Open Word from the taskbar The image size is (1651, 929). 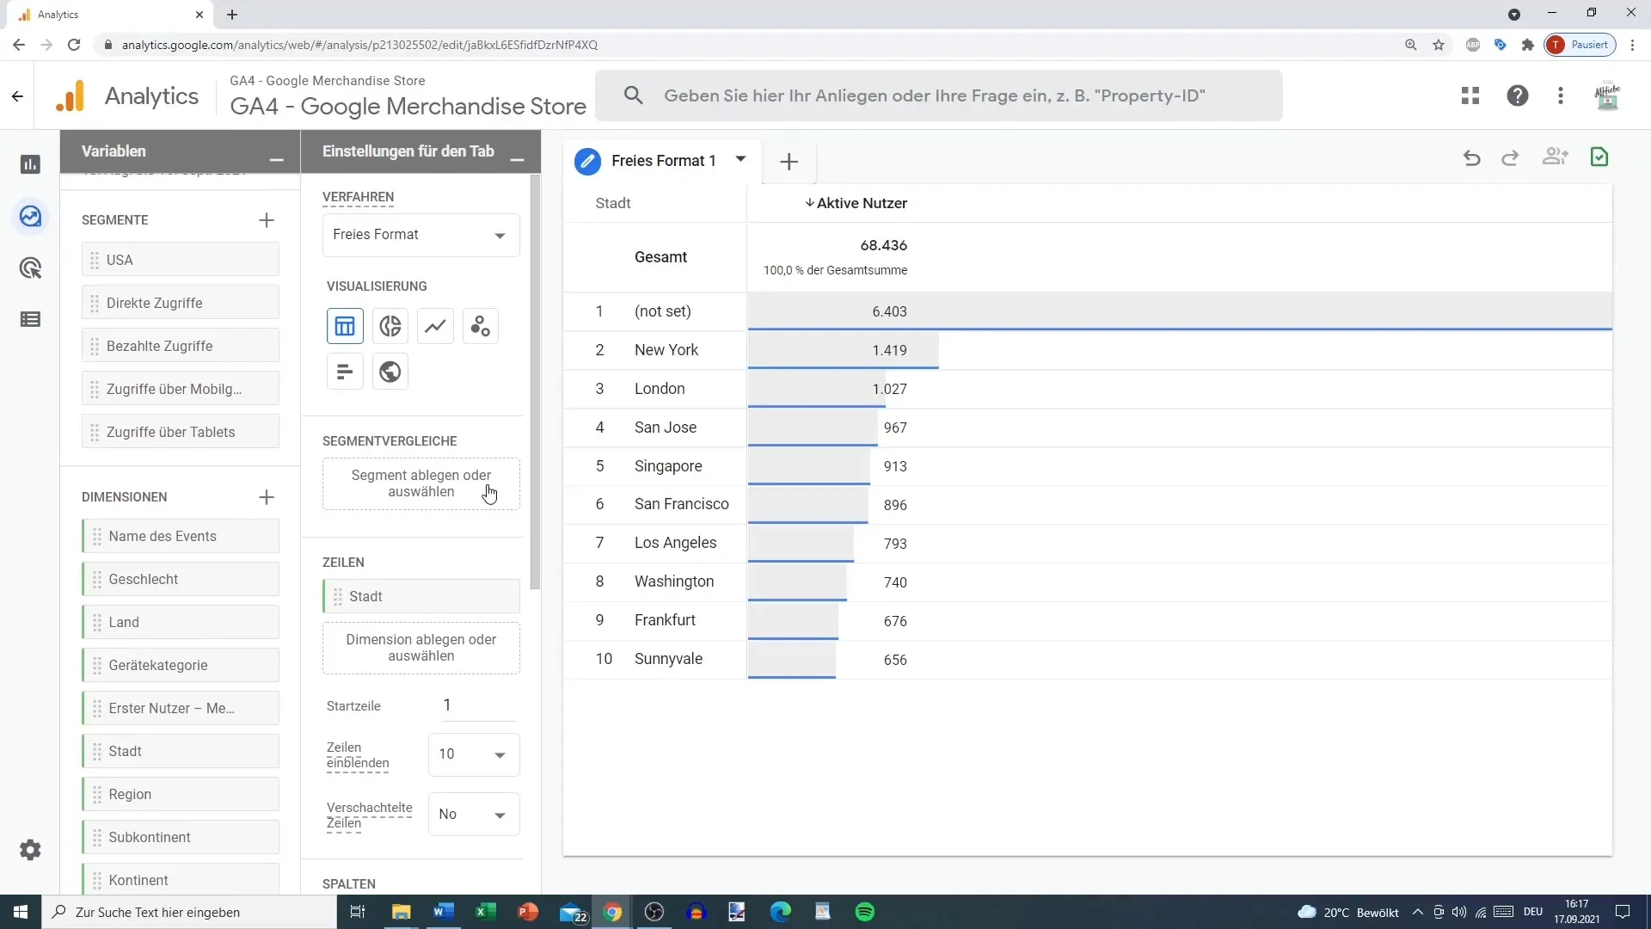(443, 912)
